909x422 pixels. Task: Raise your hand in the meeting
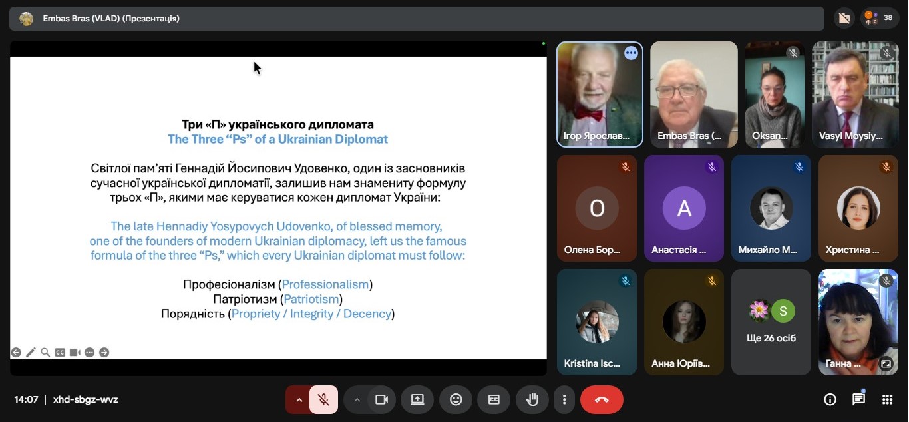(x=532, y=399)
